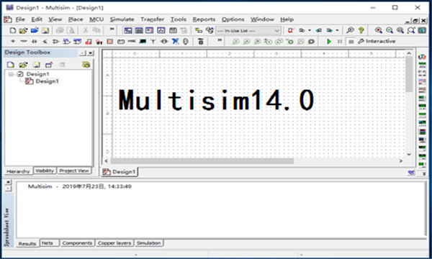Image resolution: width=432 pixels, height=259 pixels.
Task: Select the Design1 sheet tab below canvas
Action: click(120, 172)
